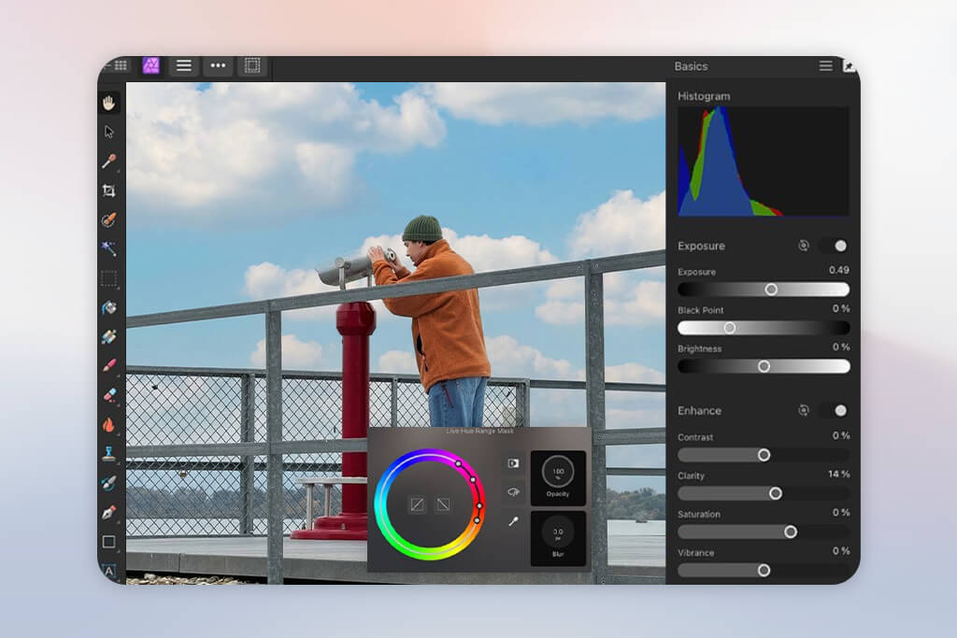The height and width of the screenshot is (638, 957).
Task: Toggle the Exposure section switch
Action: (x=835, y=246)
